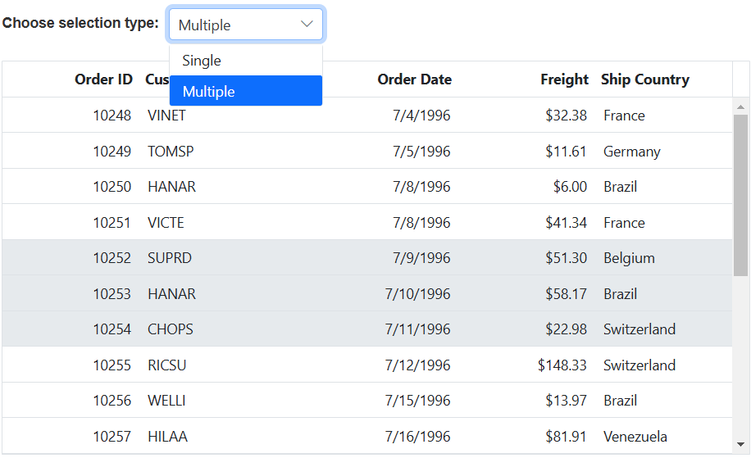Deselect the CHOPS row 10254
This screenshot has width=751, height=458.
[x=171, y=329]
